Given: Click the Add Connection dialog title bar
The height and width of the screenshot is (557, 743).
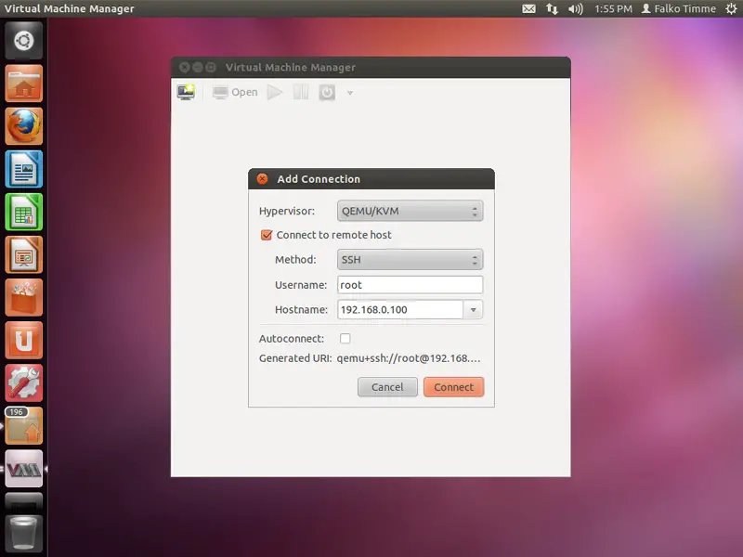Looking at the screenshot, I should [371, 179].
